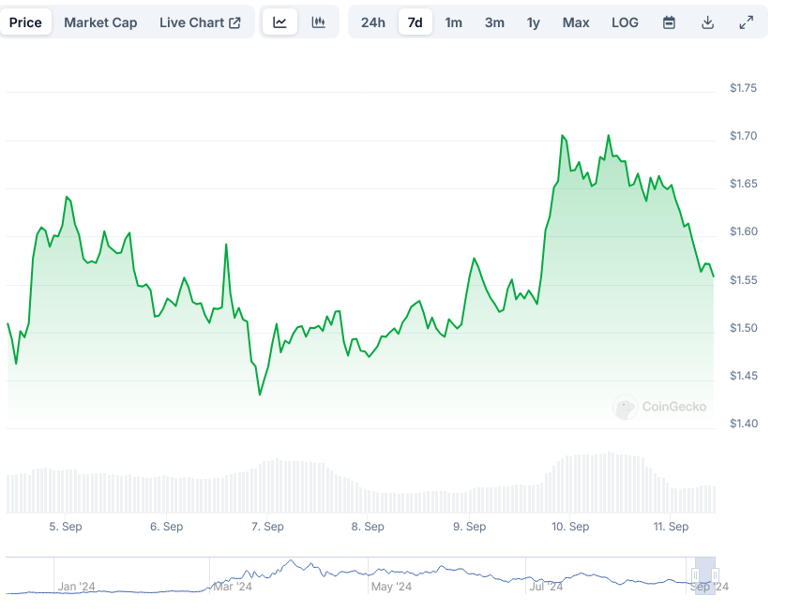Click the price low point on 7 Sep
This screenshot has width=786, height=611.
coord(260,395)
